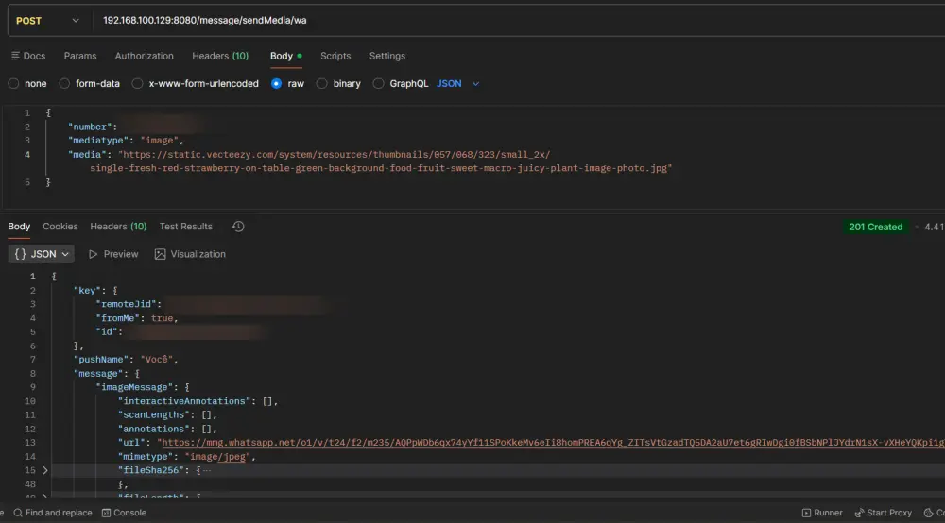Click the "mimetype" line in response
The width and height of the screenshot is (945, 523).
(187, 456)
